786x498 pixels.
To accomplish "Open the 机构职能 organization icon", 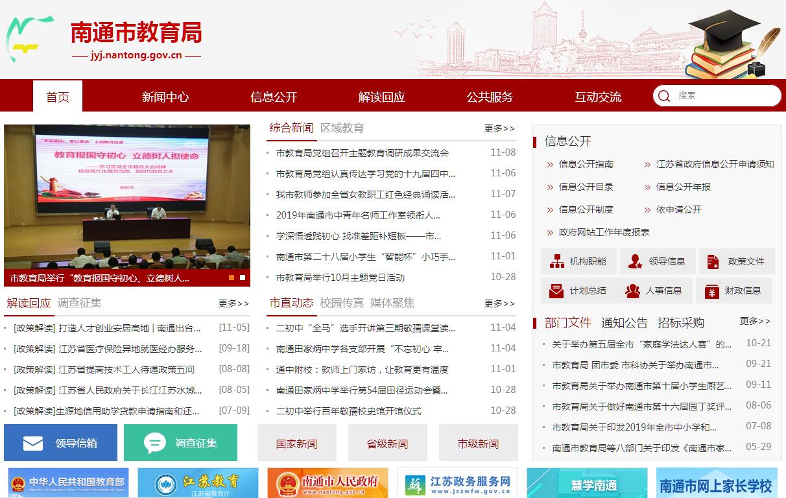I will pyautogui.click(x=556, y=261).
